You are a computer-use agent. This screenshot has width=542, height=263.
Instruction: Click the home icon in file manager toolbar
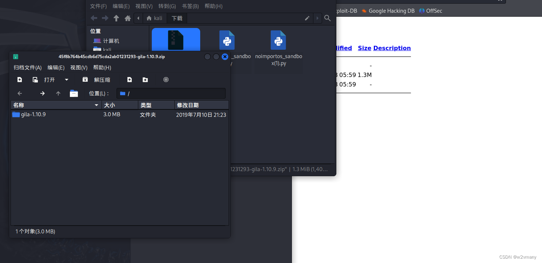(128, 18)
